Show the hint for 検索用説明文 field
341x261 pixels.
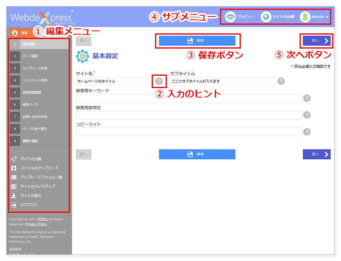pyautogui.click(x=307, y=115)
